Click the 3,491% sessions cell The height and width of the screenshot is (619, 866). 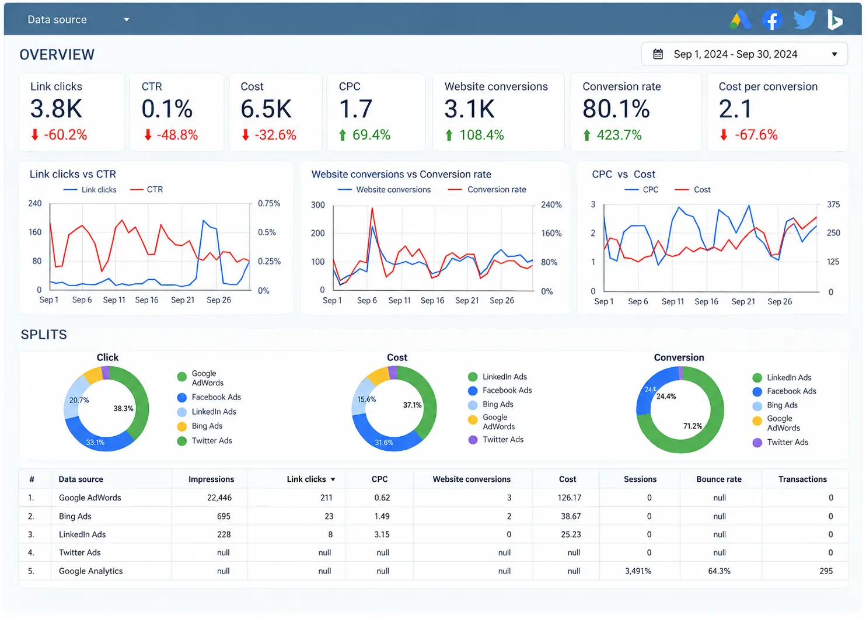638,572
